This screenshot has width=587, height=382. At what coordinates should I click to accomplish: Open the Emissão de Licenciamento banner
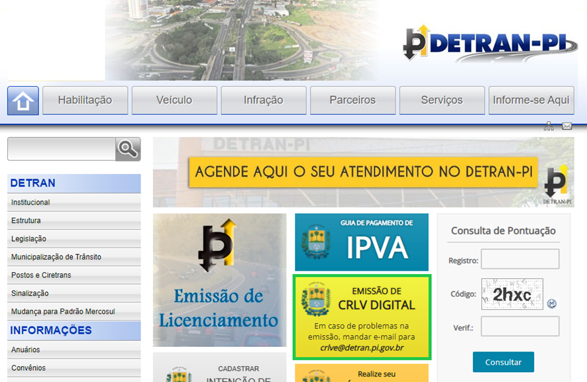click(220, 280)
